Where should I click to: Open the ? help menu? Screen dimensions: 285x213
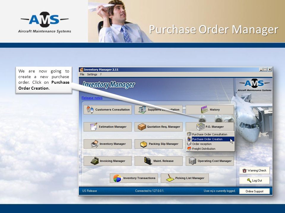tap(101, 75)
